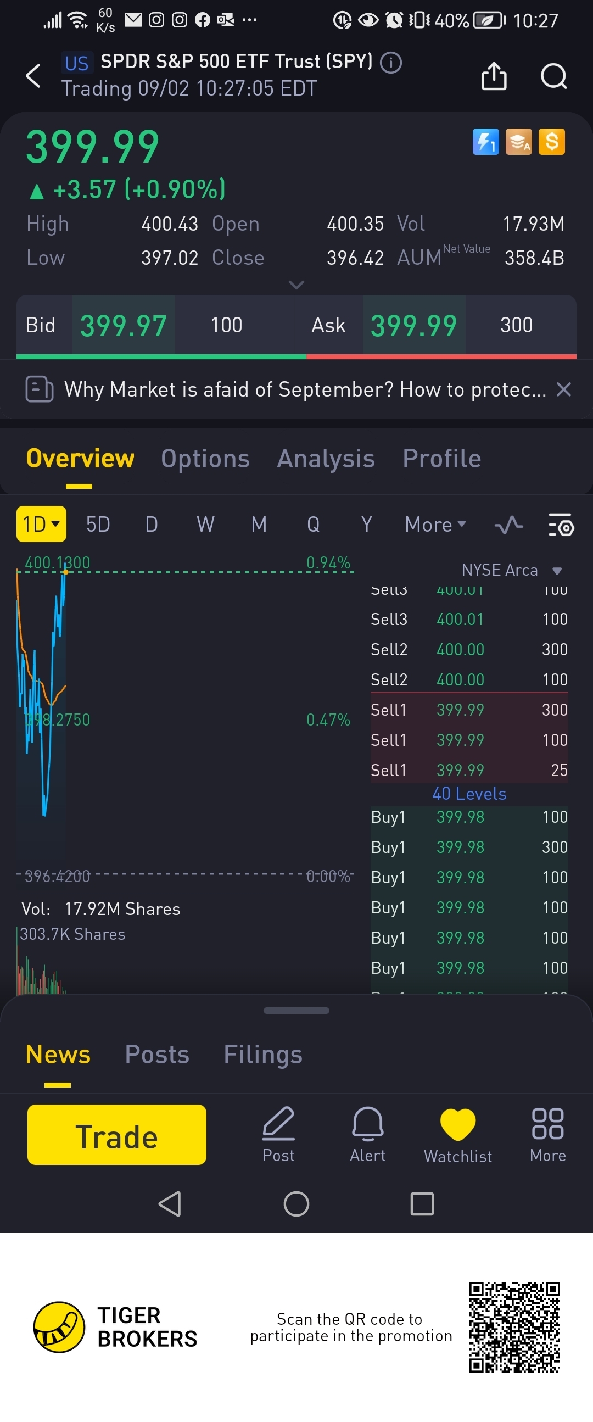The height and width of the screenshot is (1422, 593).
Task: Open the SPY info circle icon
Action: pyautogui.click(x=391, y=63)
